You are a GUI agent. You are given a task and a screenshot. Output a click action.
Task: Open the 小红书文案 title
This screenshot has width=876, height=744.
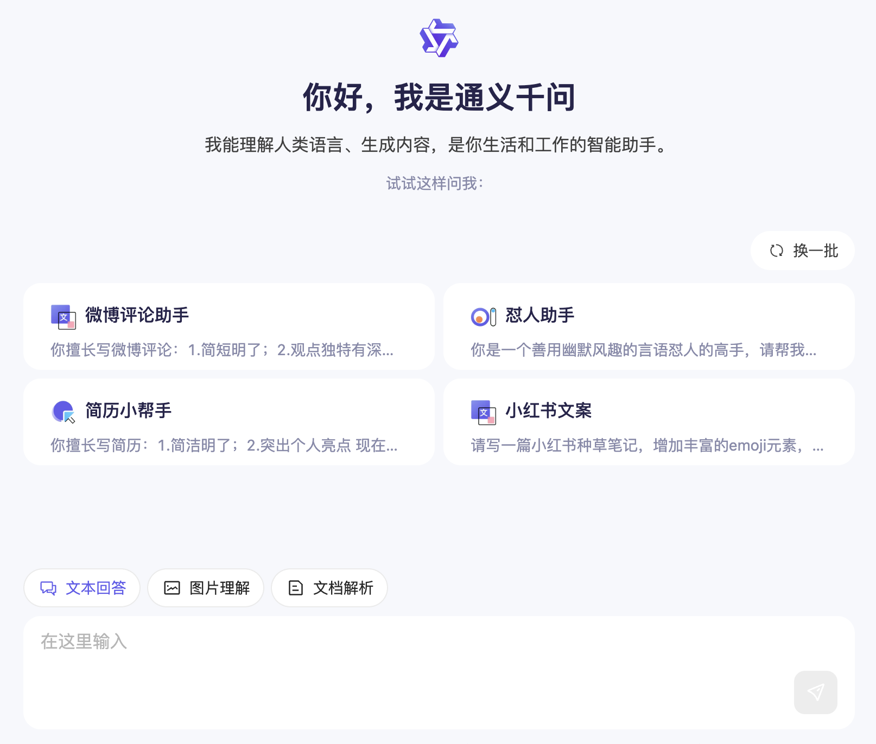[x=548, y=411]
